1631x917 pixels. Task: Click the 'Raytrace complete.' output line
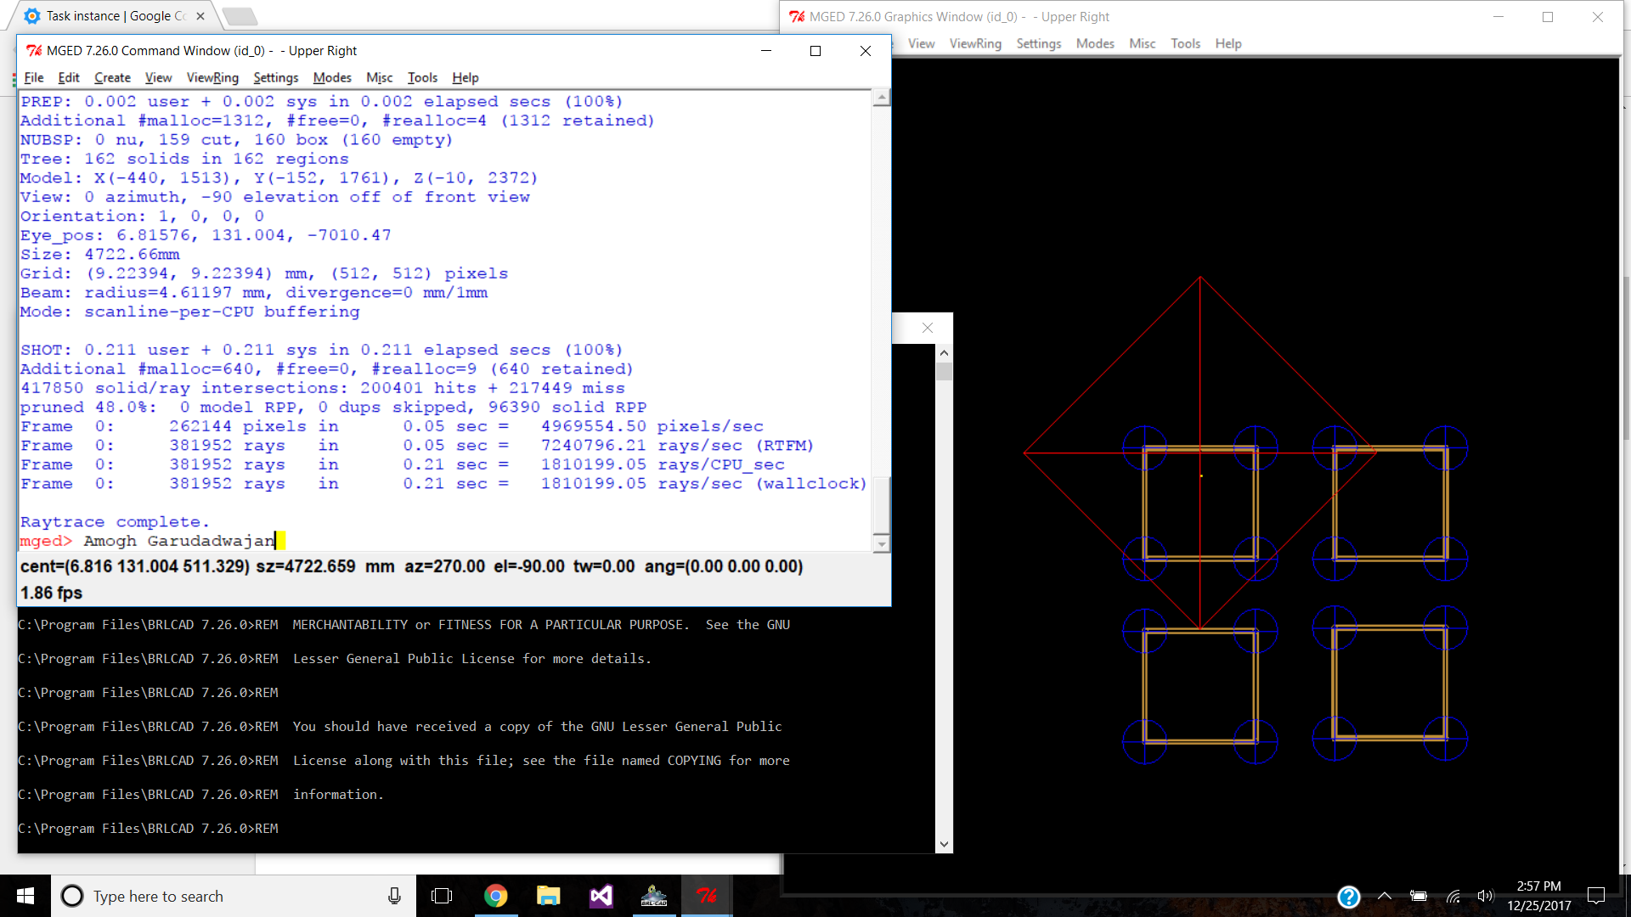click(x=115, y=522)
